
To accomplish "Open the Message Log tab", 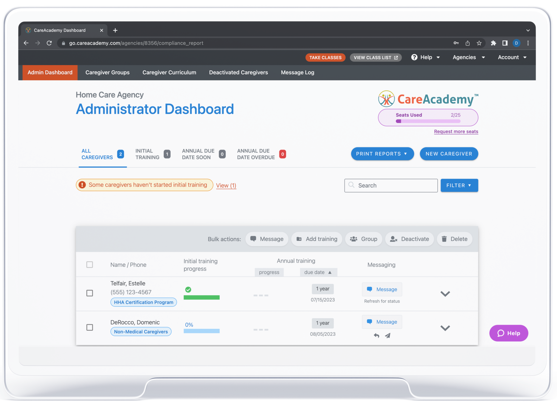I will click(x=297, y=72).
